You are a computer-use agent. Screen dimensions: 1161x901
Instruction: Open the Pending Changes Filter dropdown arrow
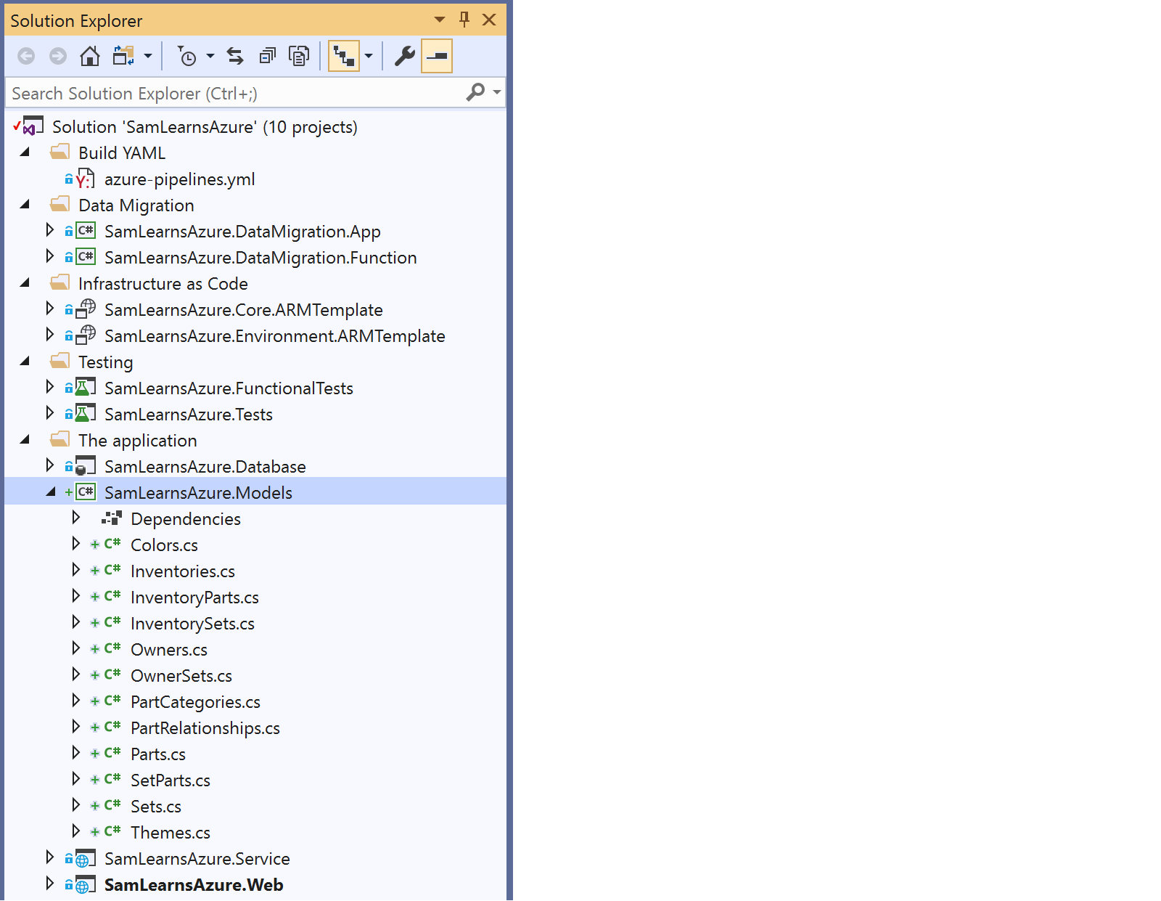point(210,57)
